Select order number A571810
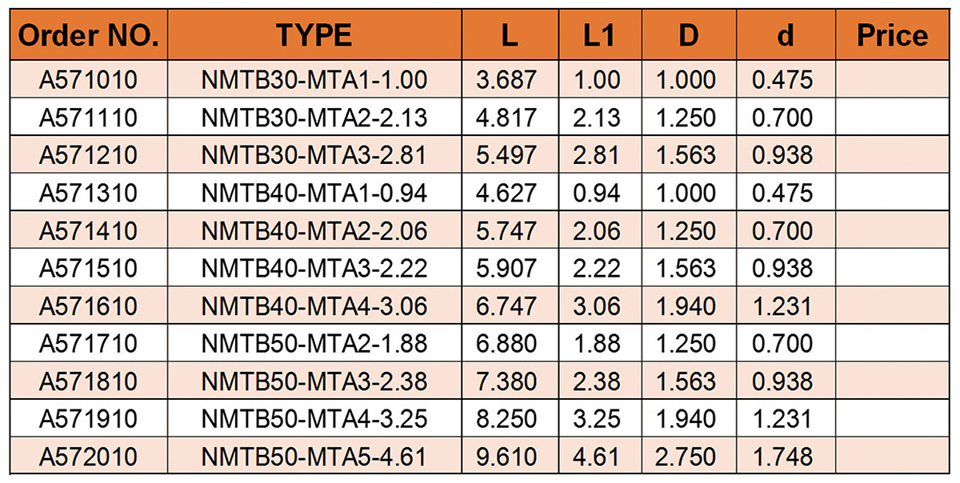This screenshot has height=483, width=960. point(88,381)
